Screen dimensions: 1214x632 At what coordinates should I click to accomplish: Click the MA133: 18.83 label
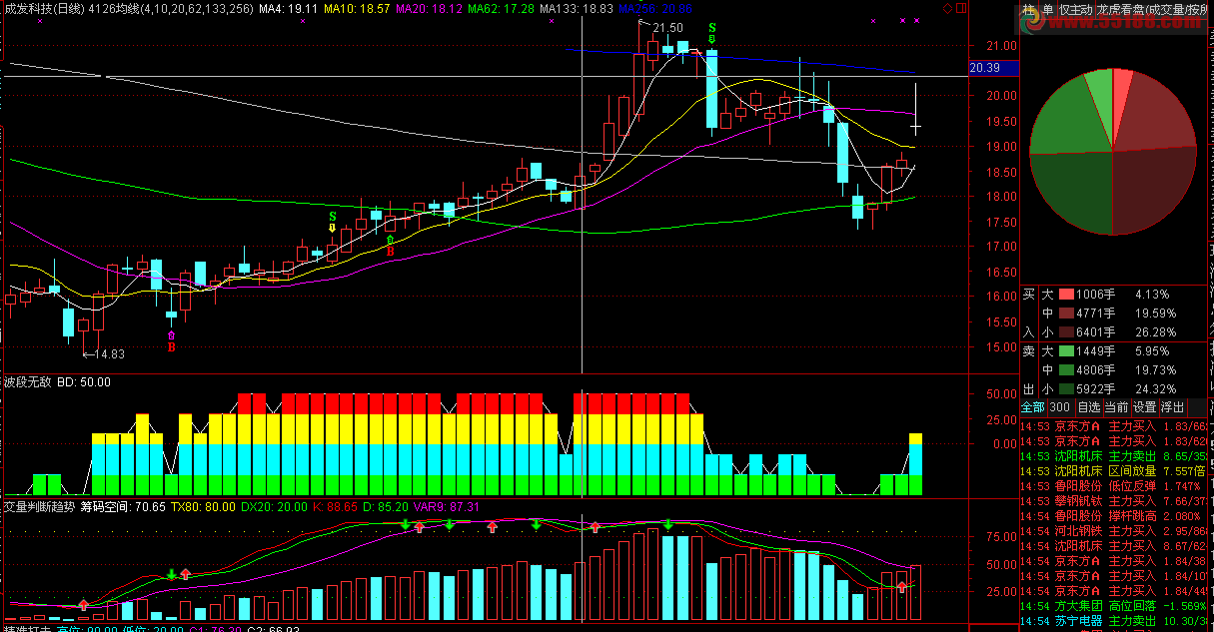pos(577,8)
